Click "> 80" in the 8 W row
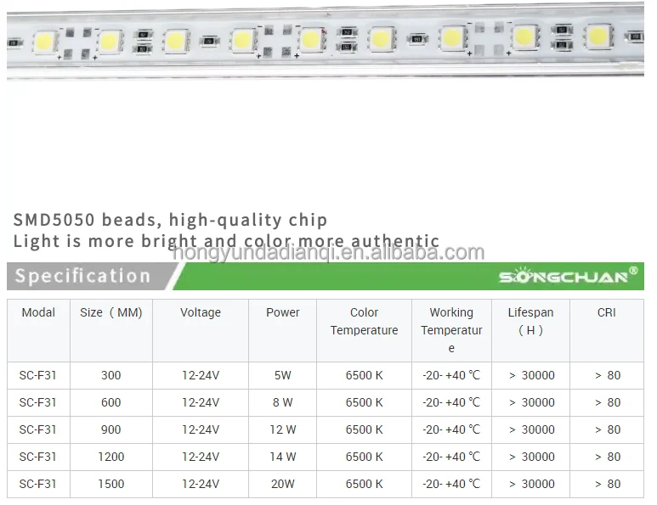 click(x=607, y=402)
